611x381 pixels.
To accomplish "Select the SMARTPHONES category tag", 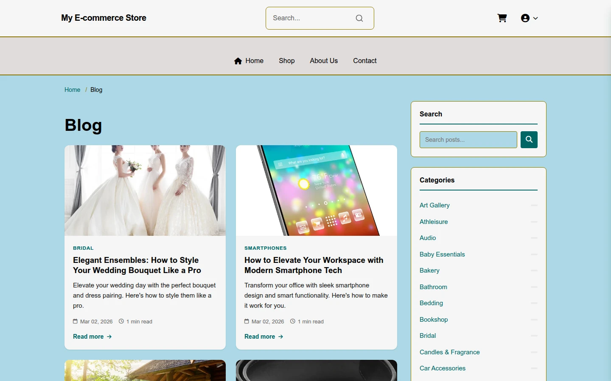I will (266, 248).
